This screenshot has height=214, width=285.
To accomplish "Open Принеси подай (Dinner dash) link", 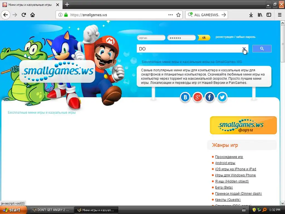I will 238,194.
